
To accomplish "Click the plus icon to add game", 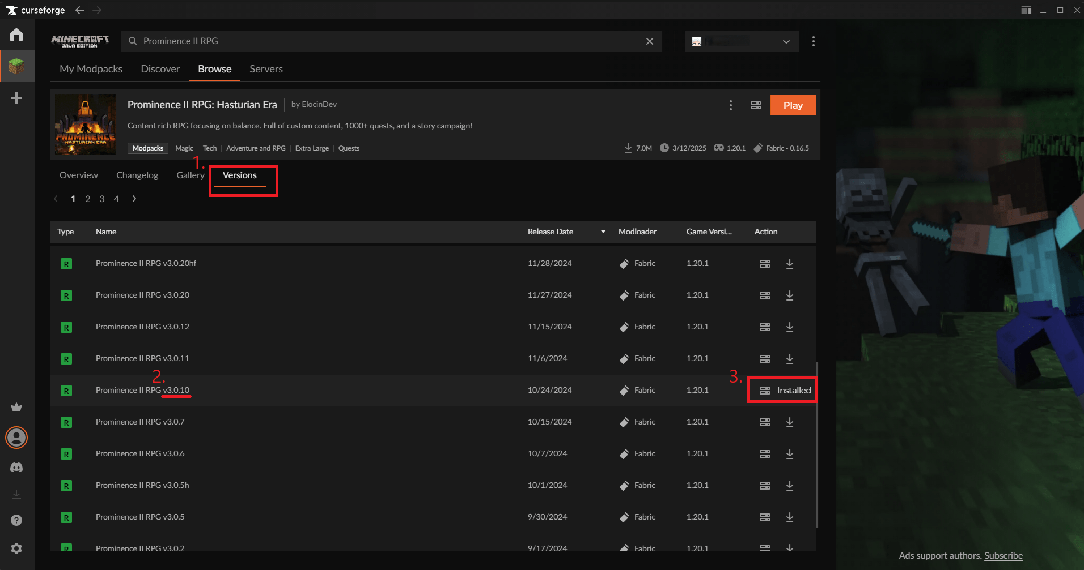I will point(16,98).
